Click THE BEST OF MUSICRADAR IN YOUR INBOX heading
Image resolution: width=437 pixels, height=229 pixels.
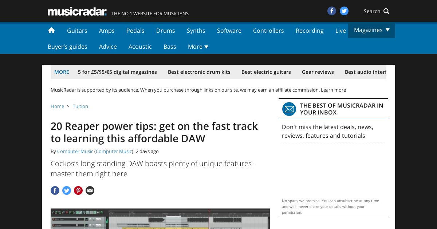pos(342,109)
